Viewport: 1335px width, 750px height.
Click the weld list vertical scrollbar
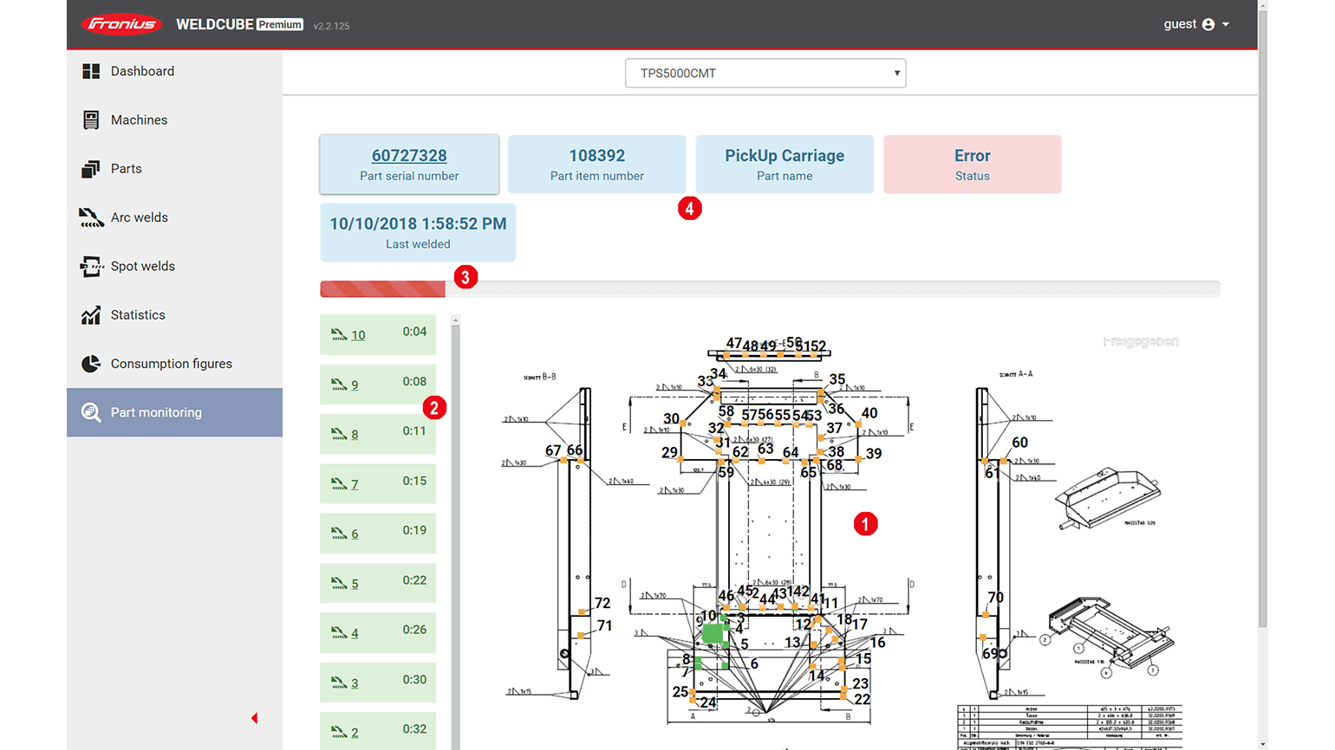[x=455, y=520]
